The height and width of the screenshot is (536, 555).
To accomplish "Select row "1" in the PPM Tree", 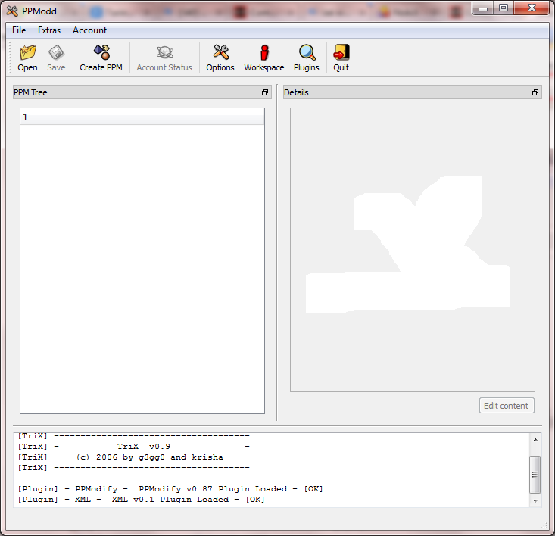I will click(x=142, y=117).
